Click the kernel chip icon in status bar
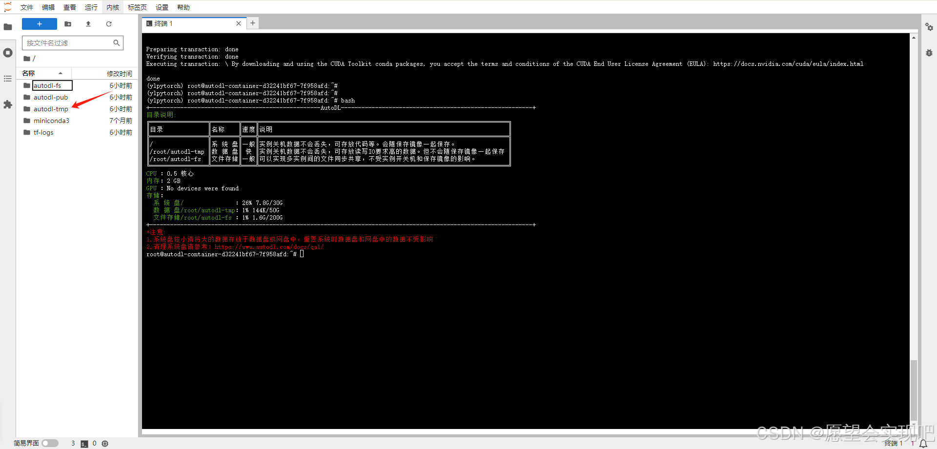 105,444
